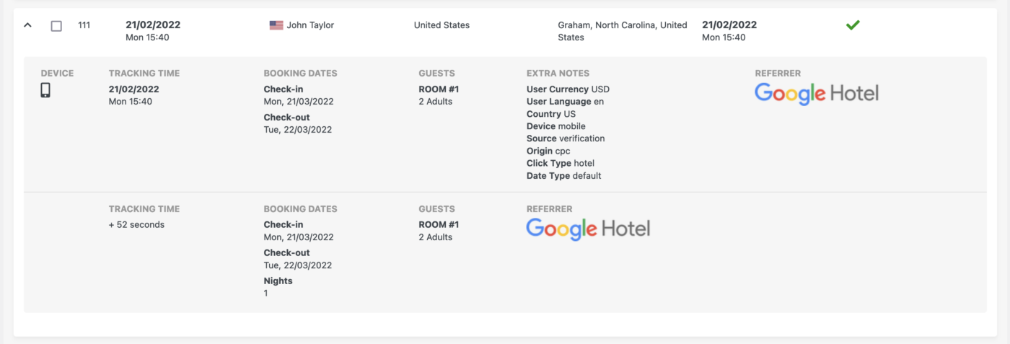Click the Click Type hotel note
Screen dimensions: 1010x344
[561, 163]
